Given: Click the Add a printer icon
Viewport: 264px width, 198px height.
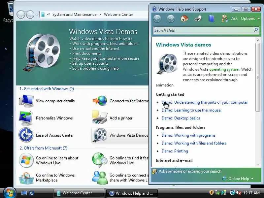Looking at the screenshot, I should [x=100, y=117].
